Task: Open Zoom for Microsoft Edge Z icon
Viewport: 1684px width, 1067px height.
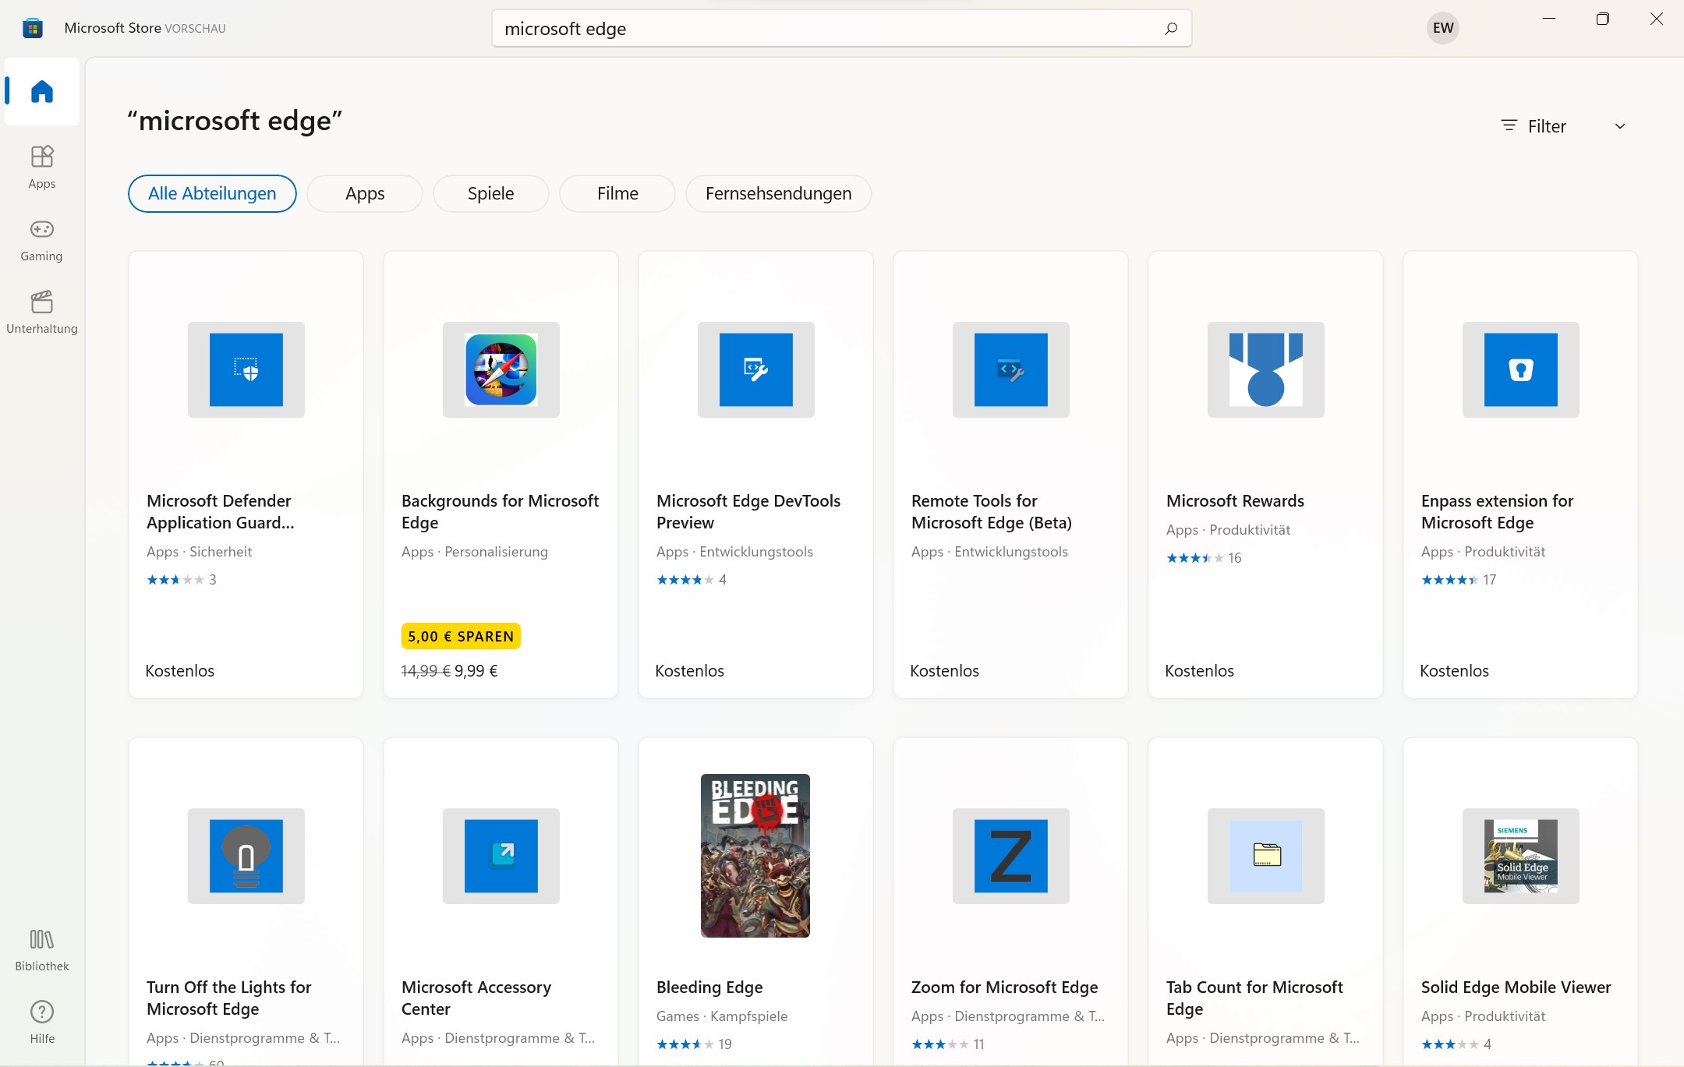Action: 1011,856
